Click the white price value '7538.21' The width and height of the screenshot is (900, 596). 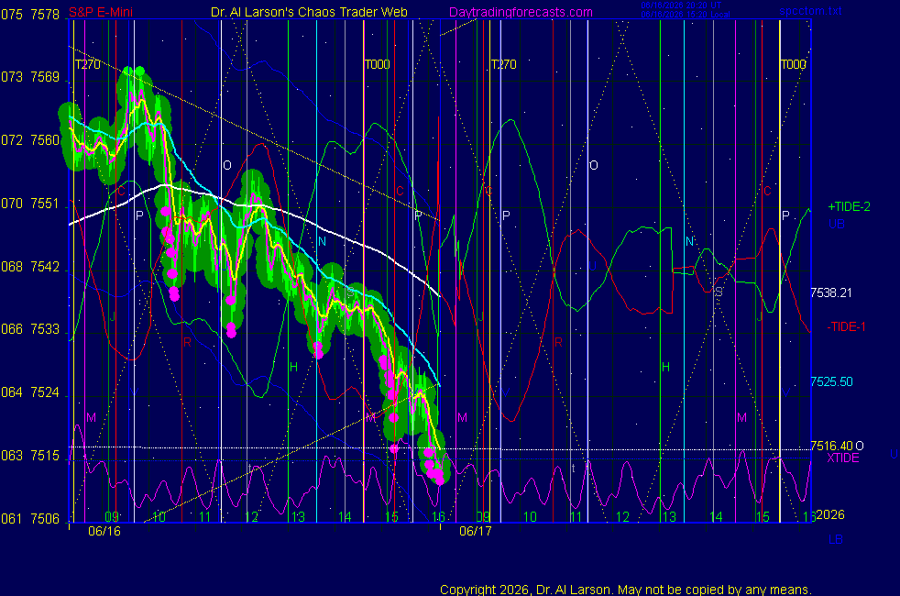[830, 292]
